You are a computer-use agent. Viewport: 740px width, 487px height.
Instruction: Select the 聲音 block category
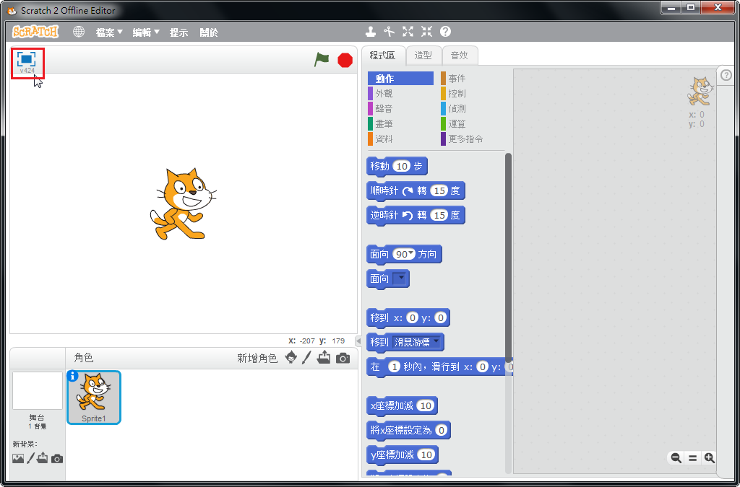pos(400,109)
